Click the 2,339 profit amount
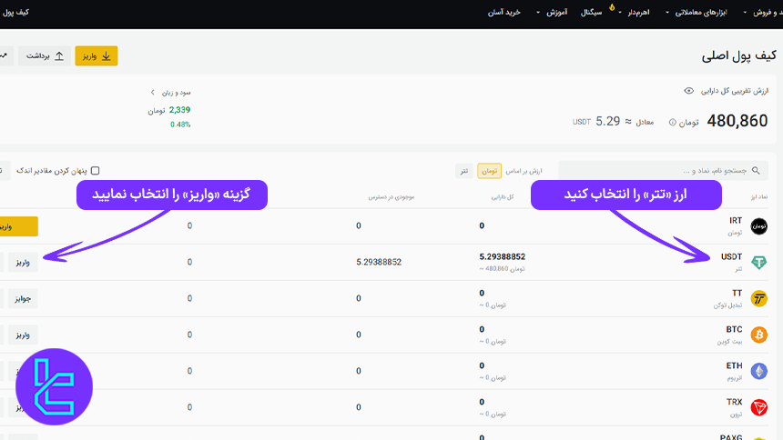 (179, 110)
